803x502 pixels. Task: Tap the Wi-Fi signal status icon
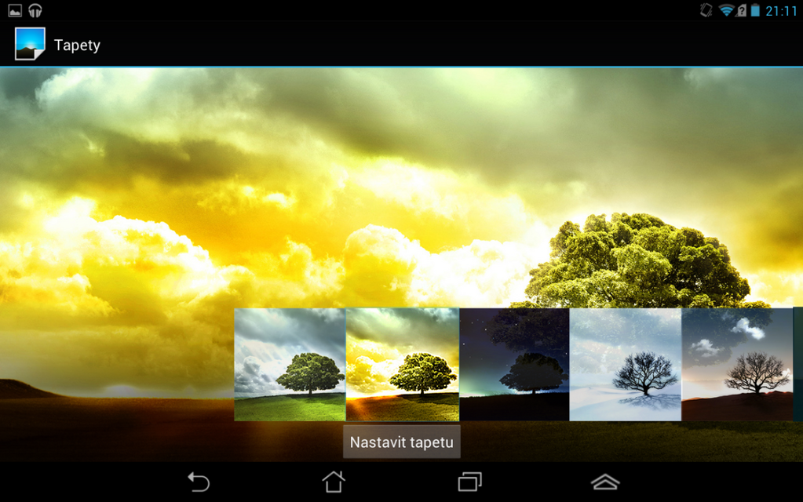point(726,10)
